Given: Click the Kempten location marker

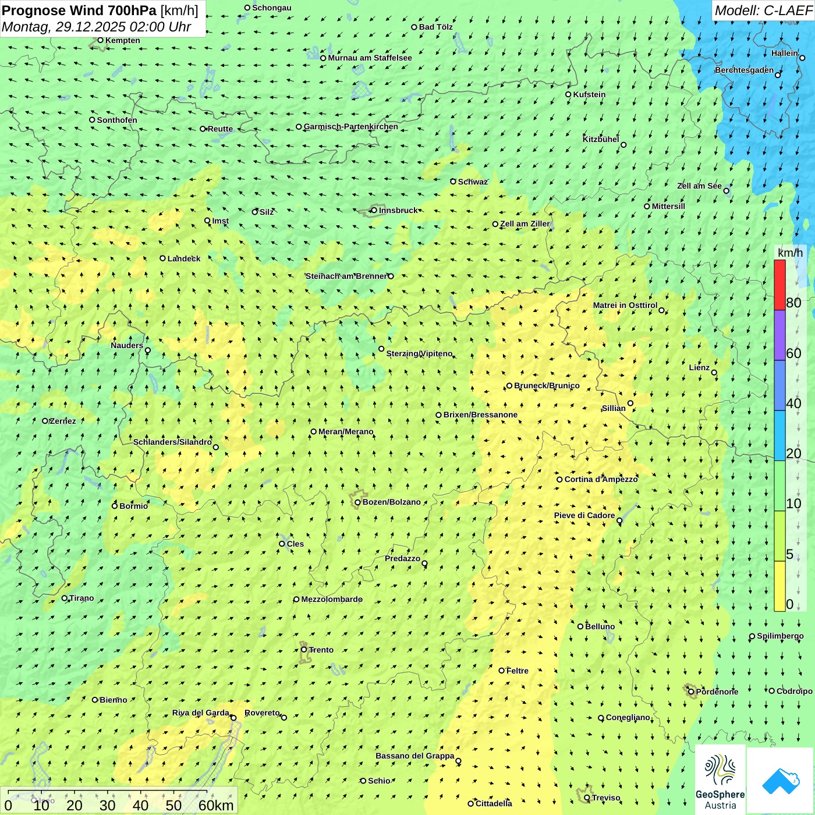Looking at the screenshot, I should [x=100, y=40].
